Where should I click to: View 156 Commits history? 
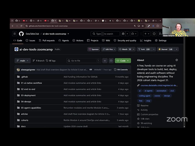tap(121, 70)
